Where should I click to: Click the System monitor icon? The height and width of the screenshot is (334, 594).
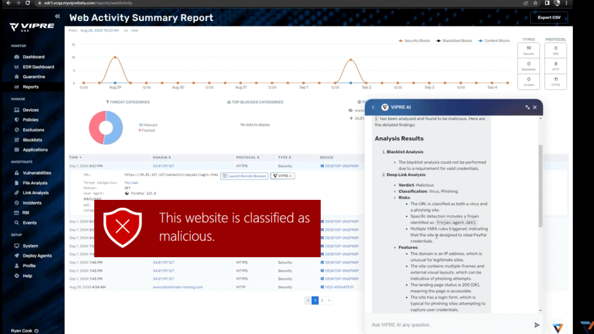[x=17, y=246]
